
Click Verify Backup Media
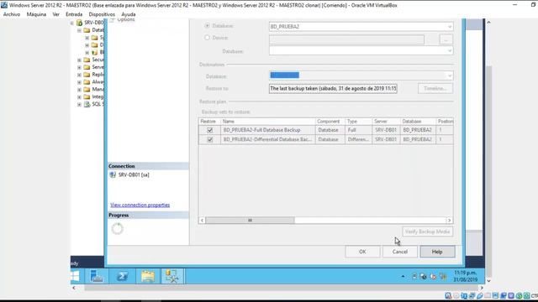[x=428, y=232]
